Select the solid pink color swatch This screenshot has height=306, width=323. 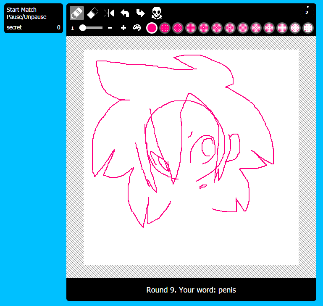(152, 28)
